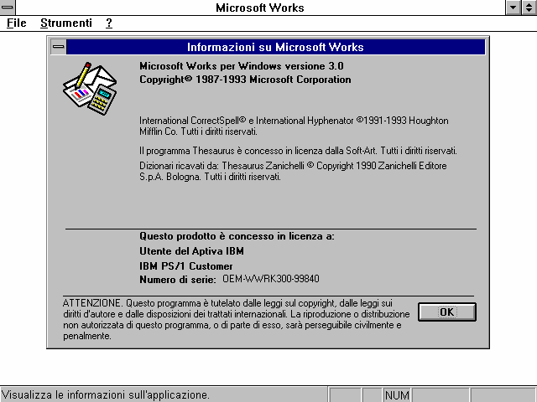Open the File menu
The image size is (537, 402).
(x=17, y=23)
